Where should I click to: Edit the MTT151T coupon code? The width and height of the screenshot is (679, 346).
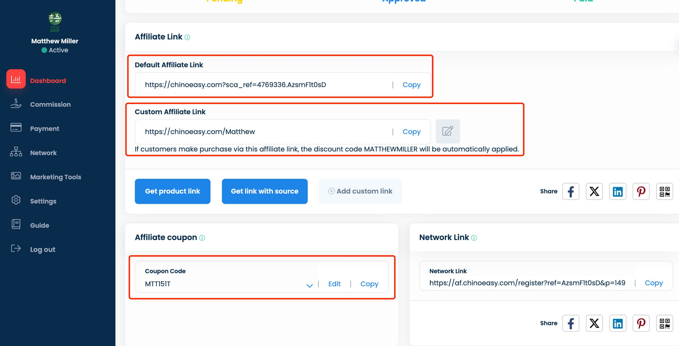tap(334, 284)
